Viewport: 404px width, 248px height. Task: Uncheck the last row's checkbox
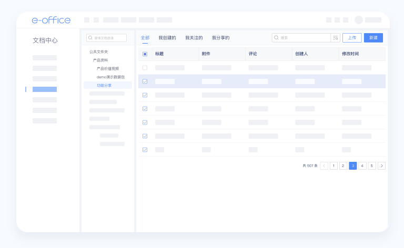tap(145, 150)
